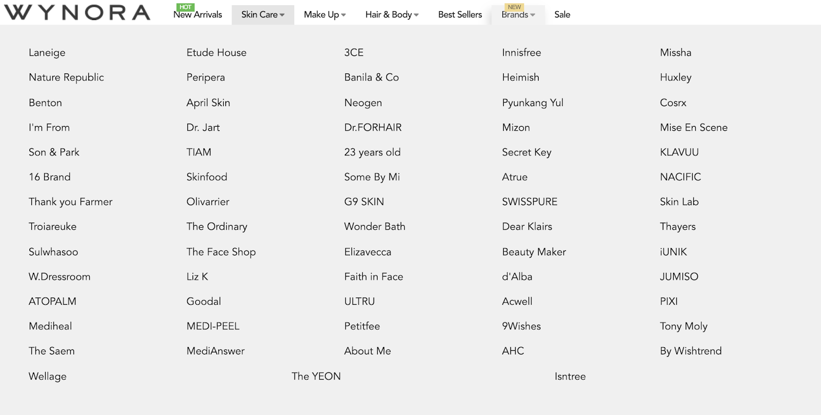This screenshot has height=415, width=821.
Task: Select the Pyunkang Yul brand
Action: (x=533, y=103)
